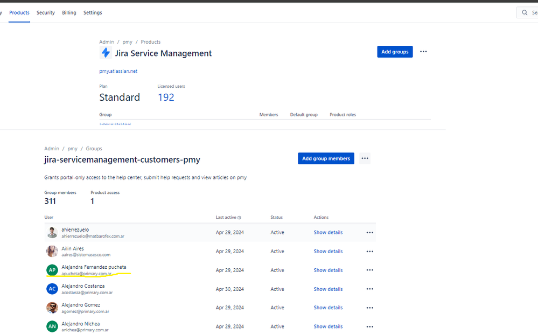Click the Group column header
The image size is (538, 334).
[x=106, y=115]
